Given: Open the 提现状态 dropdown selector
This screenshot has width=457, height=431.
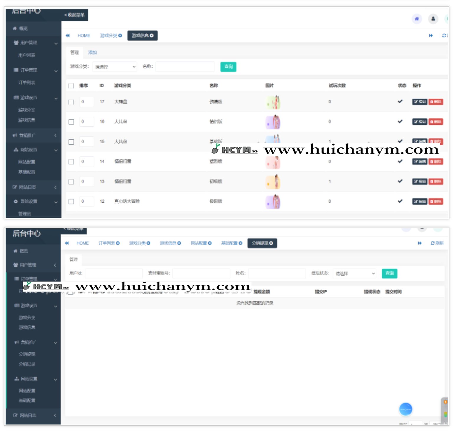Looking at the screenshot, I should (x=355, y=274).
